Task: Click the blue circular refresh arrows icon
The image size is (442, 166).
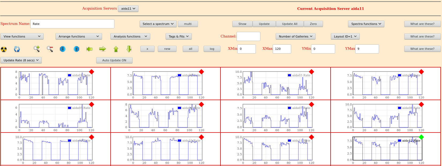Action: pos(17,49)
